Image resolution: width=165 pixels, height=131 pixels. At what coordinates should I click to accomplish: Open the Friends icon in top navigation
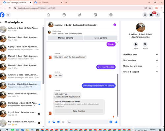[x=80, y=15]
